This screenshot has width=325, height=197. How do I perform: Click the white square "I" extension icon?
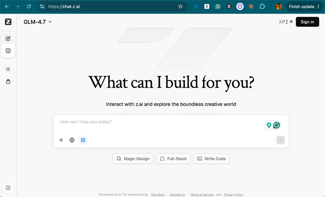pos(207,6)
